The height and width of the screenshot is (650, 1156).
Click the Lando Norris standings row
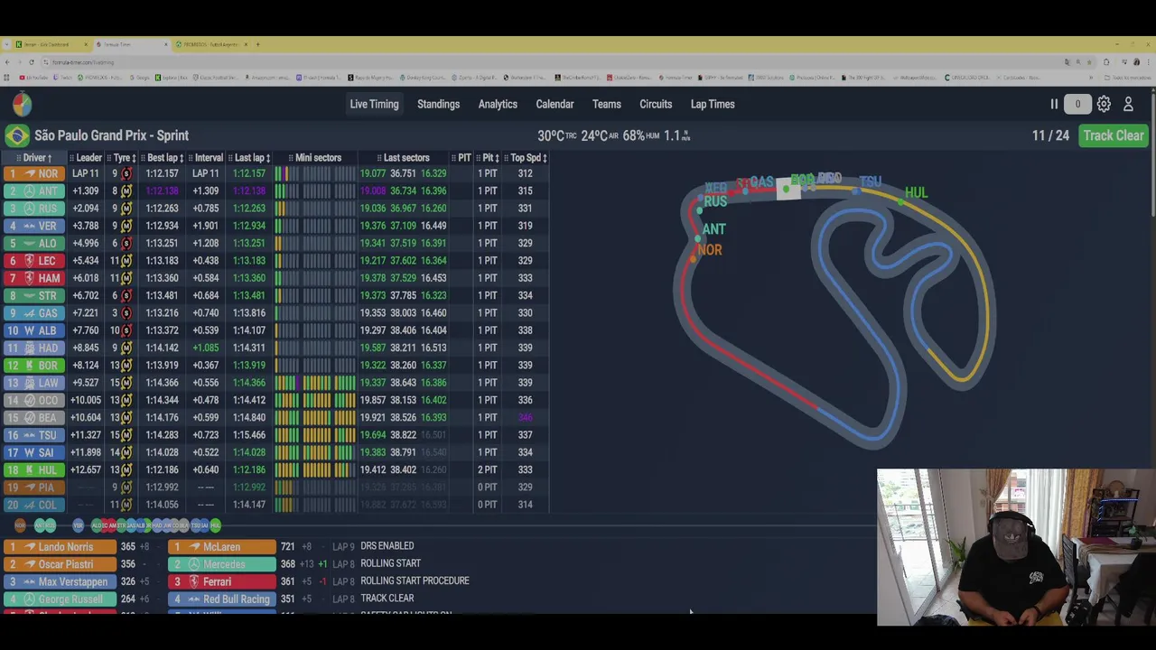[x=59, y=547]
